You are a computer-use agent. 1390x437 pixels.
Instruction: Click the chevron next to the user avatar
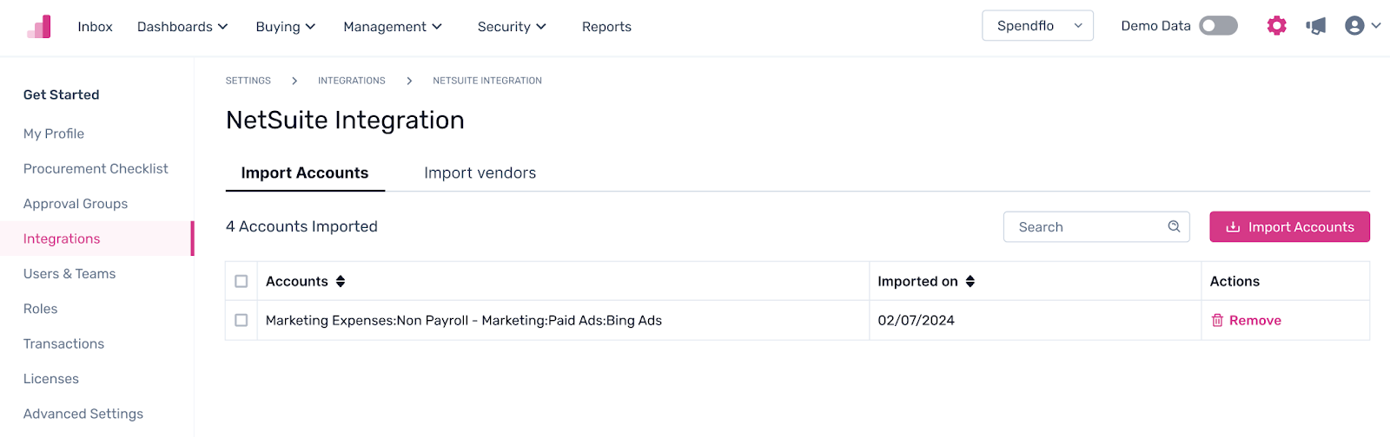click(1376, 26)
